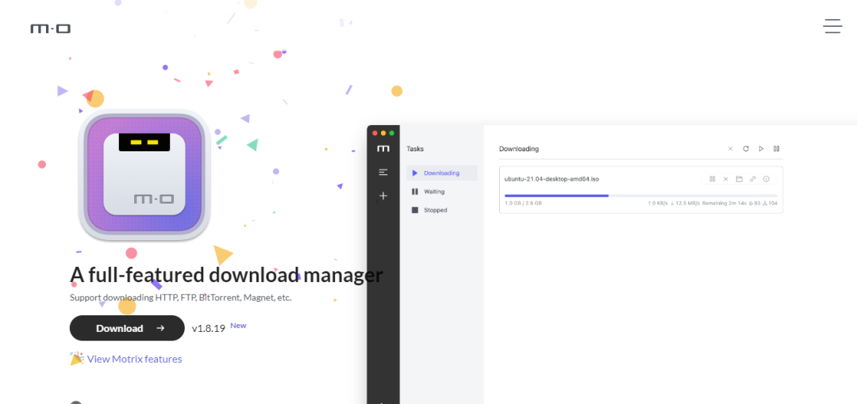Select the Waiting tab in Tasks
Image resolution: width=857 pixels, height=404 pixels.
point(442,192)
